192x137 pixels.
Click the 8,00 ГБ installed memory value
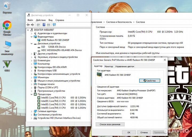pos(131,36)
